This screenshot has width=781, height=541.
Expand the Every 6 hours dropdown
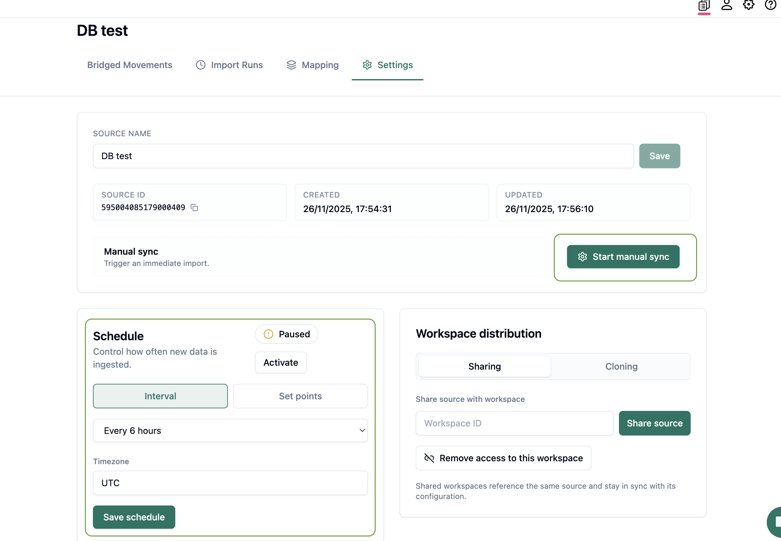pos(230,431)
